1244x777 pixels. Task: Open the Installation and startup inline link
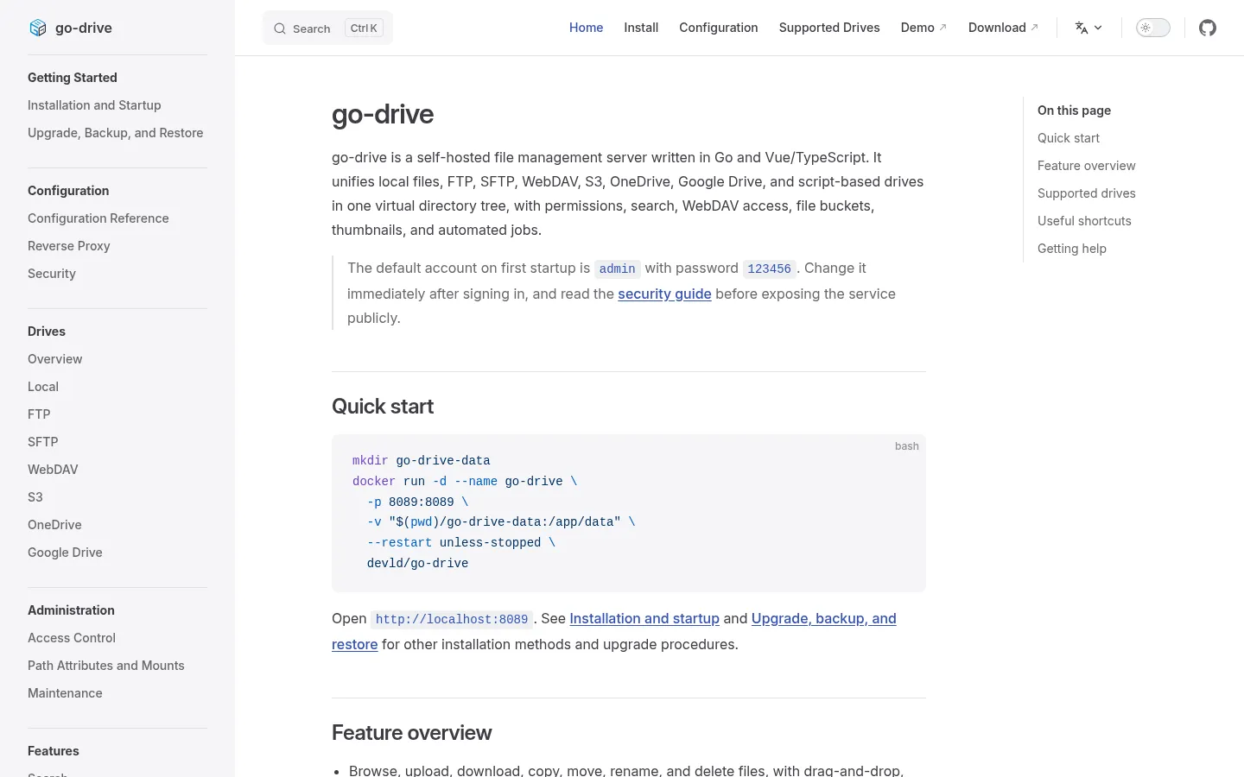click(x=644, y=618)
